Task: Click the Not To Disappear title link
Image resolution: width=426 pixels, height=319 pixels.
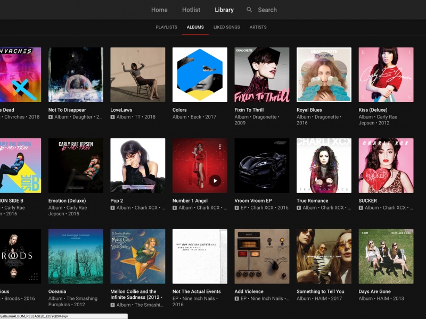Action: point(67,110)
